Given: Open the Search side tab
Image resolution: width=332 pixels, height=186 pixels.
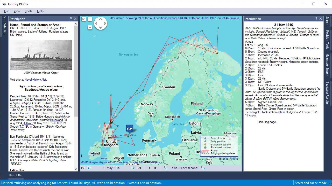Looking at the screenshot, I should [x=327, y=21].
